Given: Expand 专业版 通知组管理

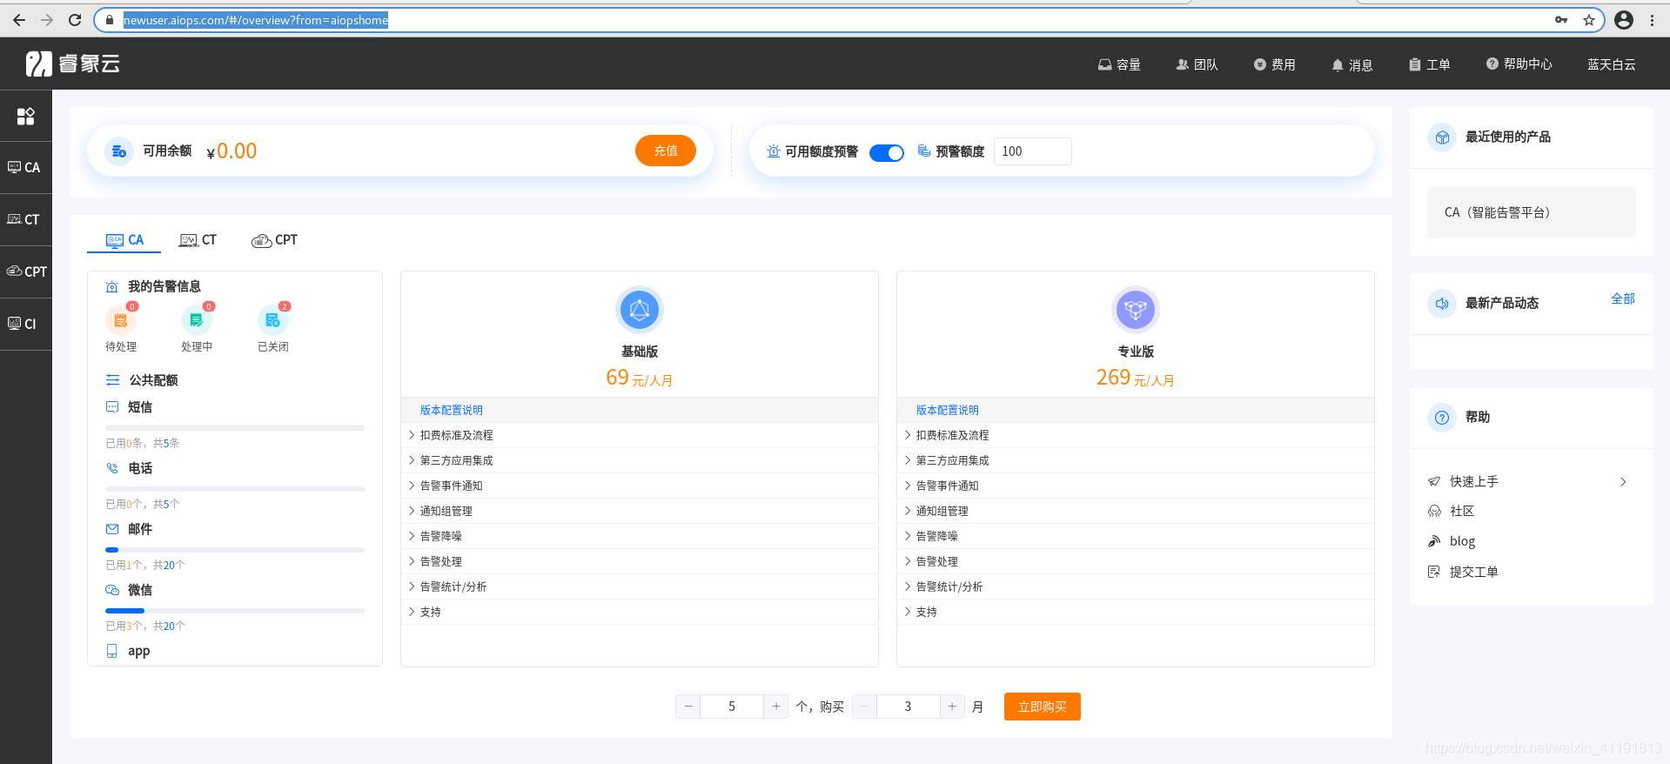Looking at the screenshot, I should click(1136, 511).
